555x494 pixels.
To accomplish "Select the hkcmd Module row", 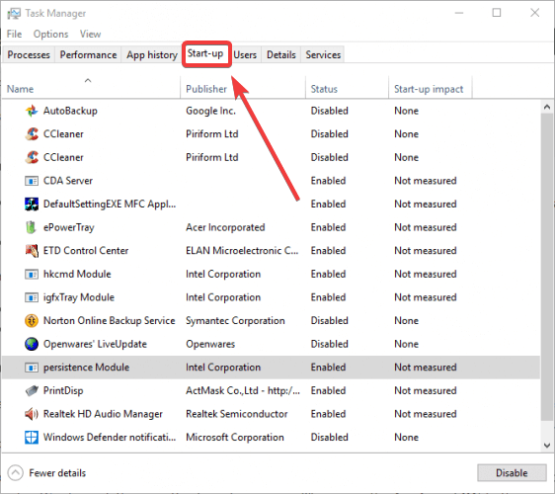I will point(271,274).
